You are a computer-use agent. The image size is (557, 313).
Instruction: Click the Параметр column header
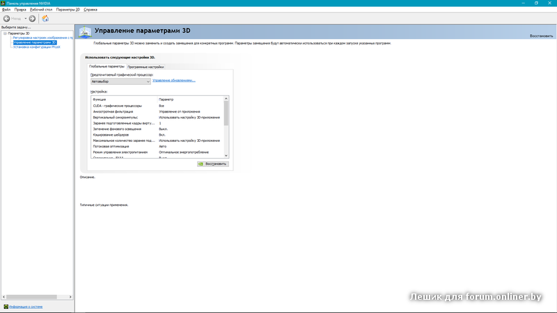[x=190, y=99]
